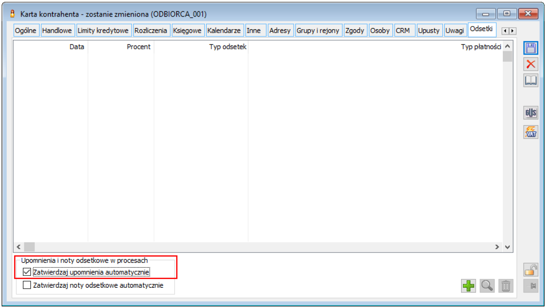
Task: Maximize the Karta kontrahenta window
Action: click(507, 14)
